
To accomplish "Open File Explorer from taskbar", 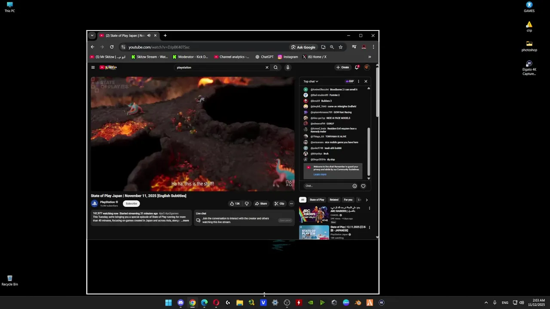I will (240, 303).
